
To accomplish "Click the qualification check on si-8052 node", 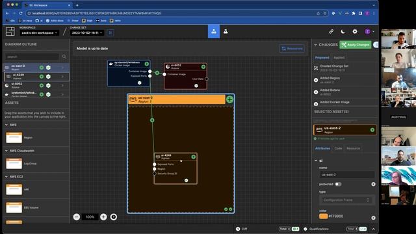I will (x=196, y=86).
